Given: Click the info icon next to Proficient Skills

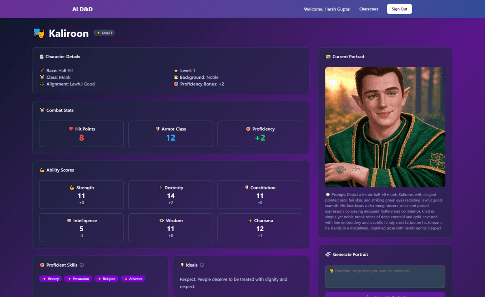Looking at the screenshot, I should click(82, 265).
